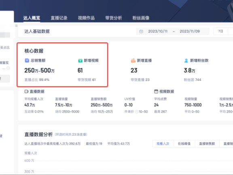The width and height of the screenshot is (233, 175).
Task: View the 粉丝画像 tab
Action: pos(141,18)
